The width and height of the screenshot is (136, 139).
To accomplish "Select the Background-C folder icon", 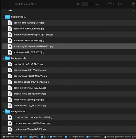I will pos(7,111).
